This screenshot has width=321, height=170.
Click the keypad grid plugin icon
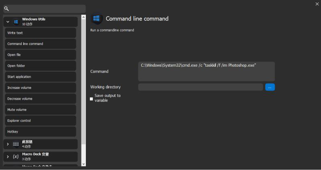(16, 144)
